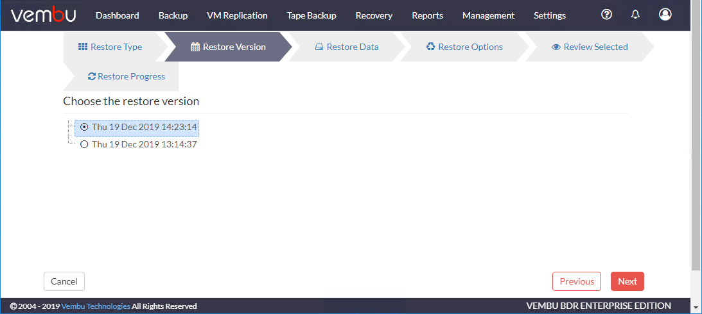Click the red Next button

pyautogui.click(x=627, y=281)
